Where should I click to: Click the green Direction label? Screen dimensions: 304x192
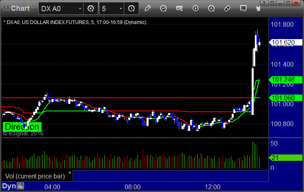coord(22,127)
